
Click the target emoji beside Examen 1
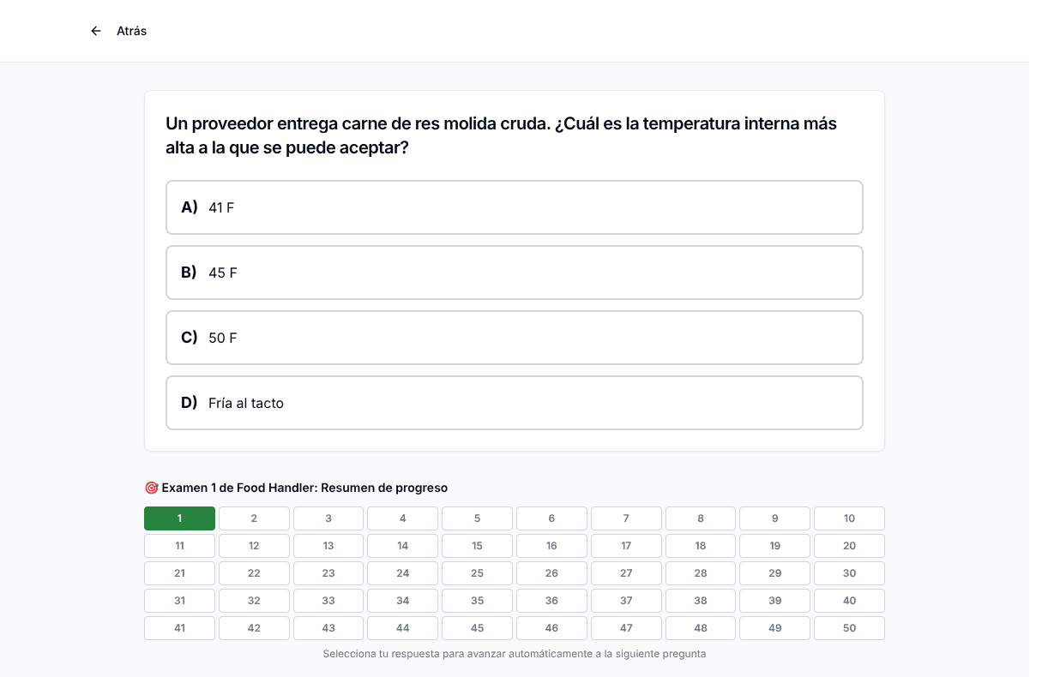151,488
